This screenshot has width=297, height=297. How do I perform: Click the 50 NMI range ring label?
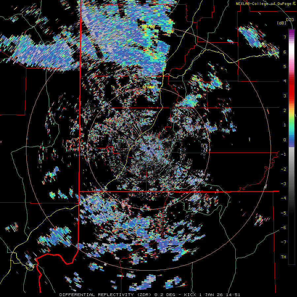[x=148, y=87]
